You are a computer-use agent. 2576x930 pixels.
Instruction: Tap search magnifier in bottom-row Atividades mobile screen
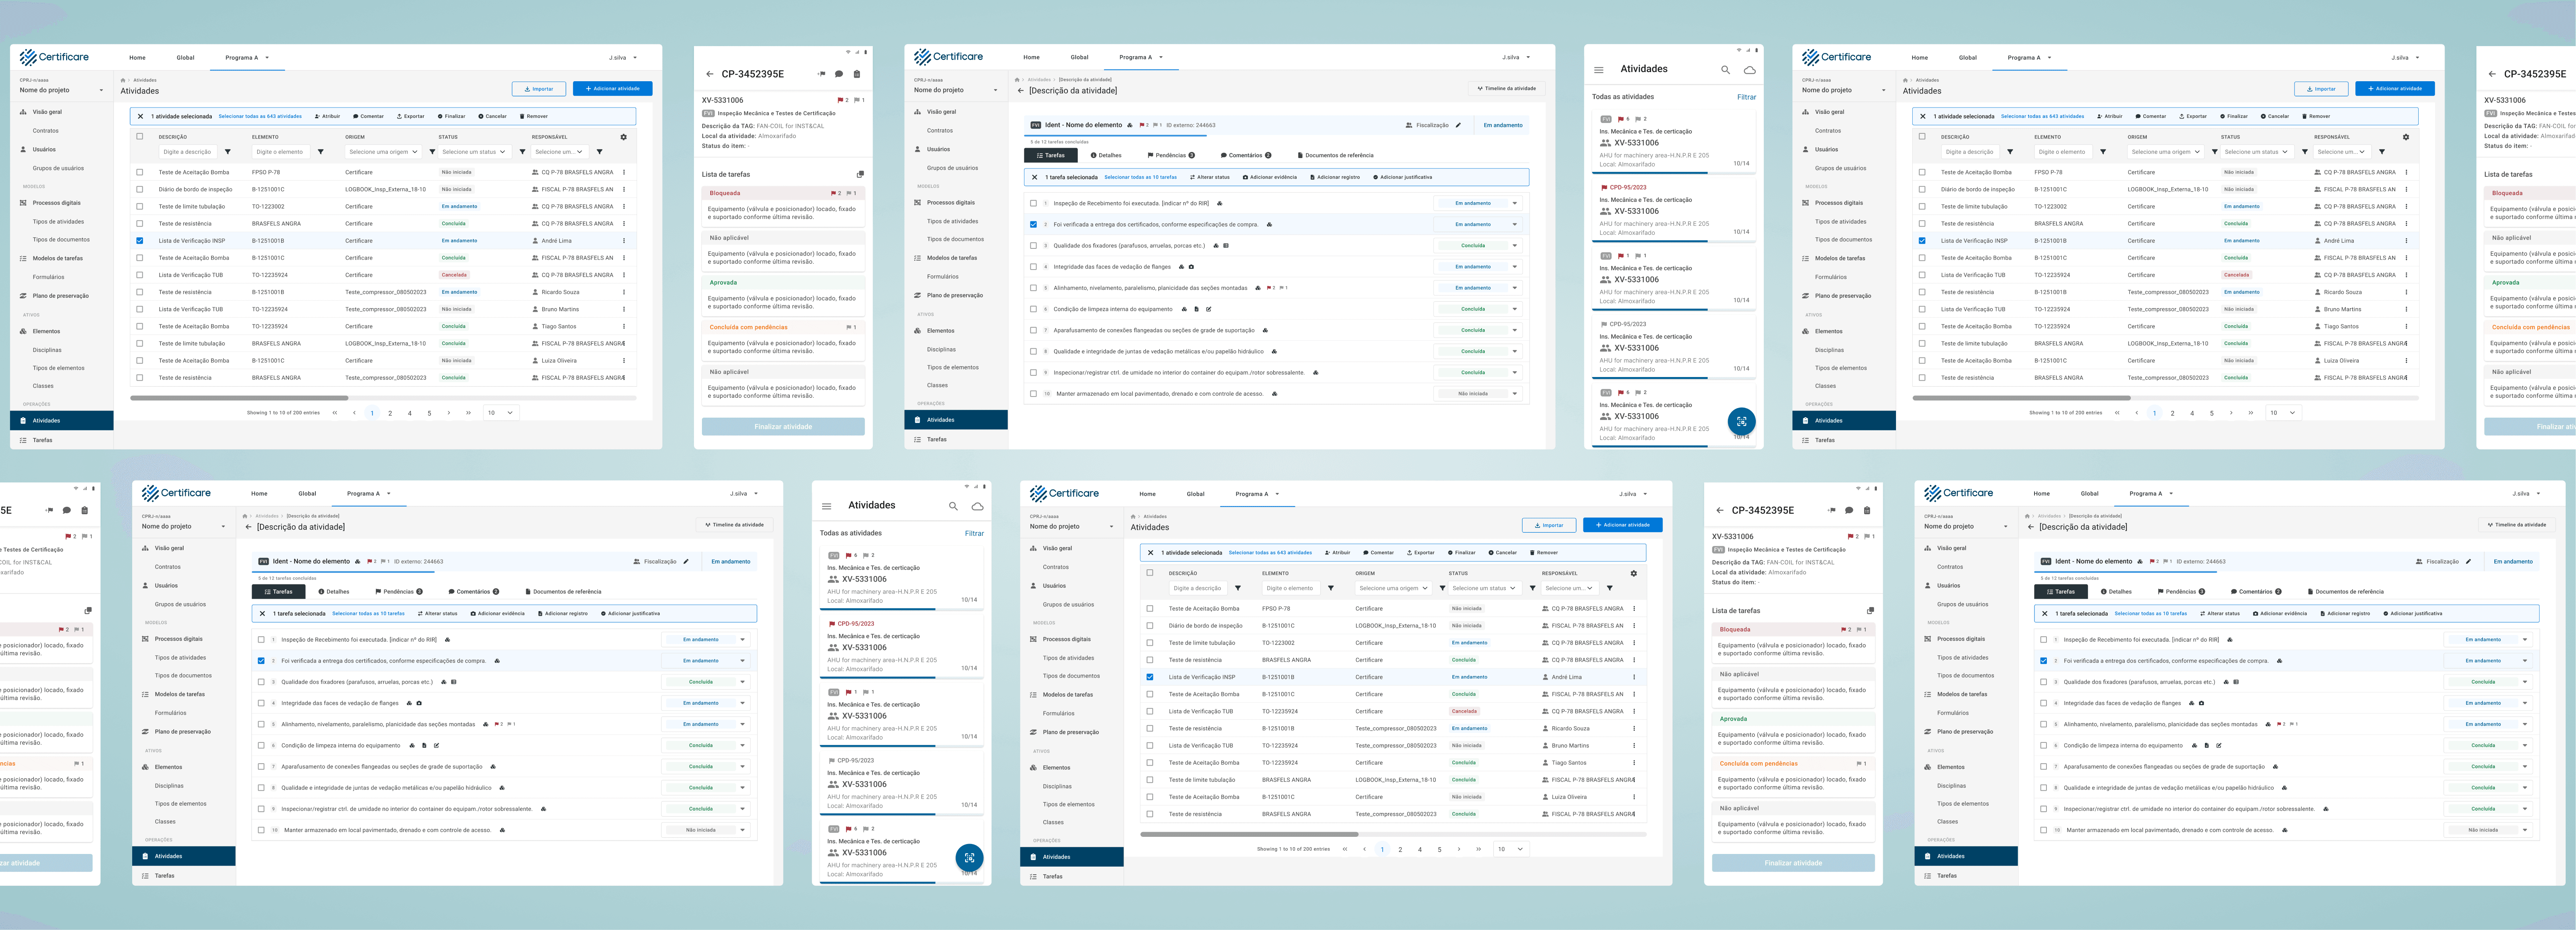tap(953, 506)
